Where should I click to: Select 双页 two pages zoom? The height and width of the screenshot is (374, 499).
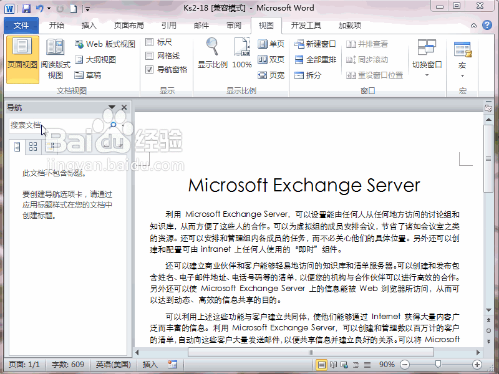(x=271, y=59)
